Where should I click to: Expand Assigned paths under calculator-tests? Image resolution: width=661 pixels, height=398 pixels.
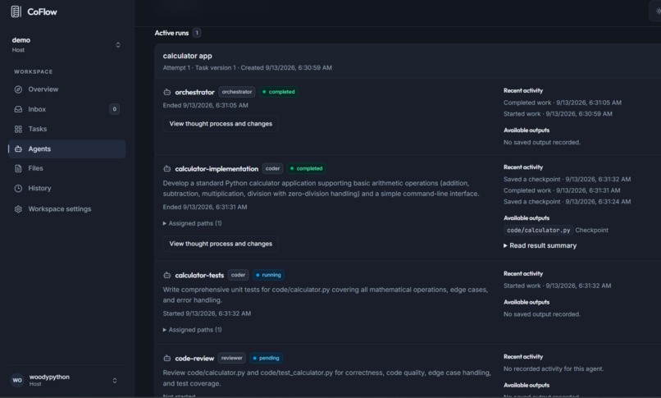(x=192, y=330)
